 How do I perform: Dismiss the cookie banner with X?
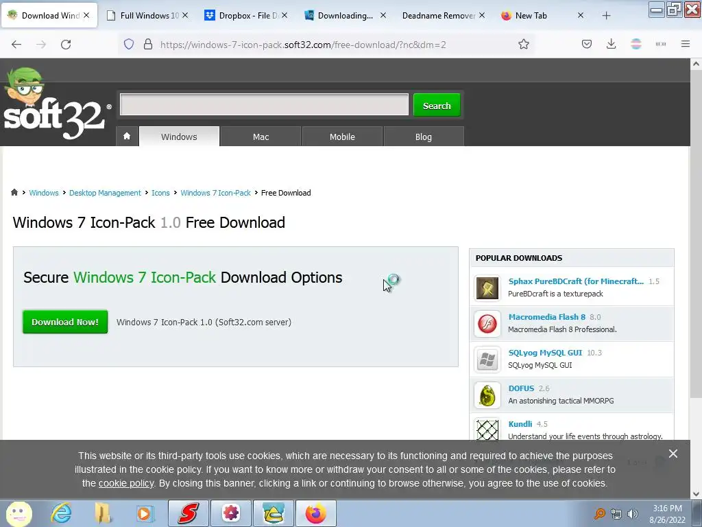pyautogui.click(x=673, y=454)
